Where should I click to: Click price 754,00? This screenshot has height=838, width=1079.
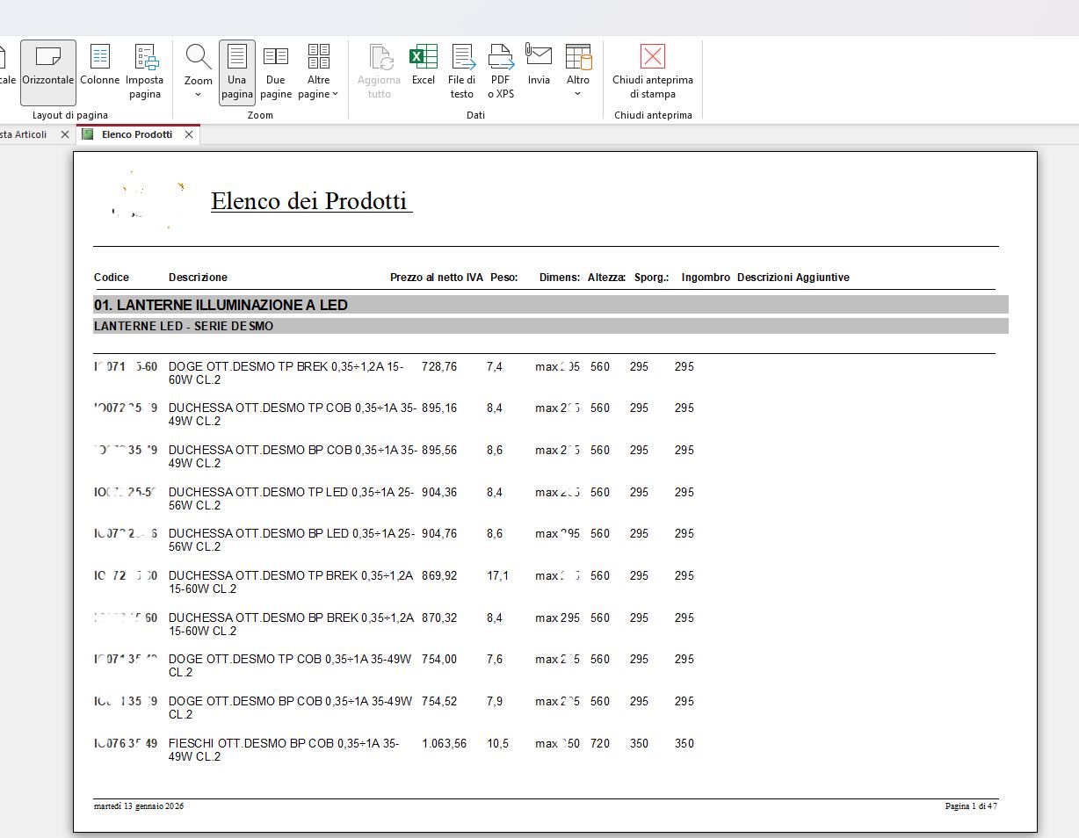point(439,659)
